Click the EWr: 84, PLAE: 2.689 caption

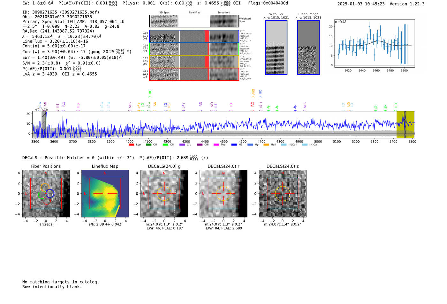[x=224, y=228]
